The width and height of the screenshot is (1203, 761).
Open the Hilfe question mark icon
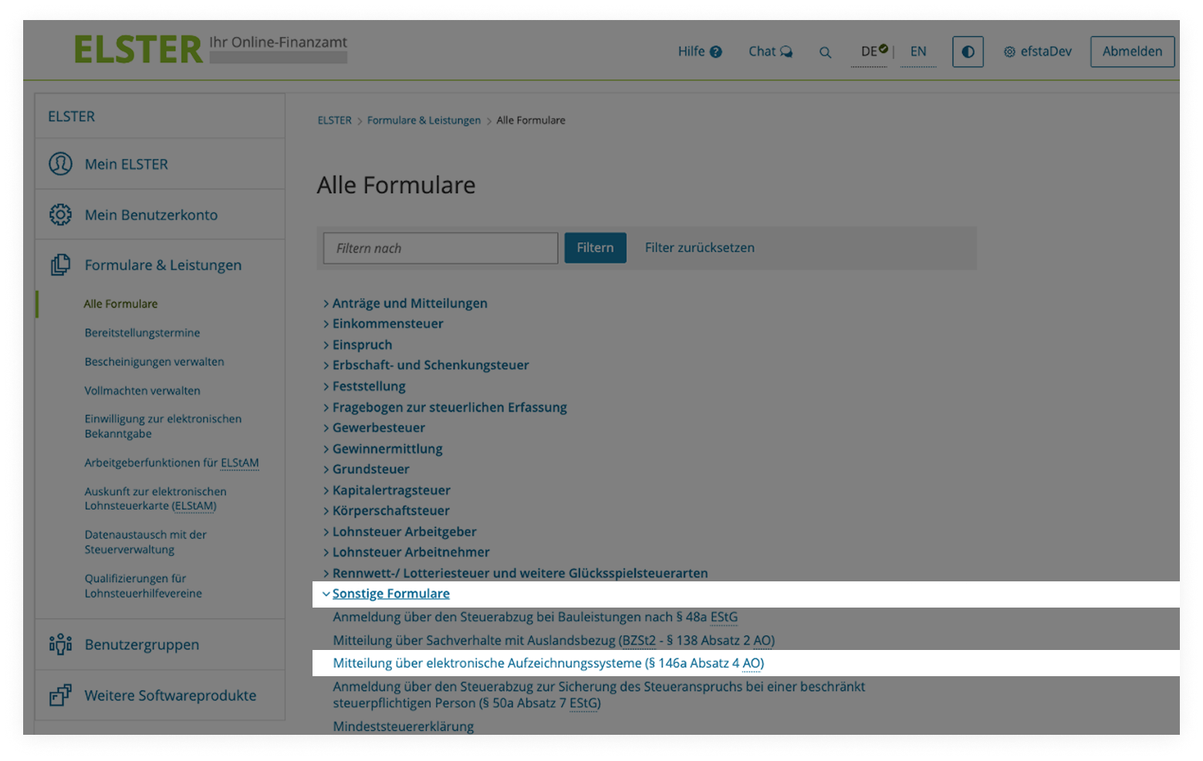point(715,51)
